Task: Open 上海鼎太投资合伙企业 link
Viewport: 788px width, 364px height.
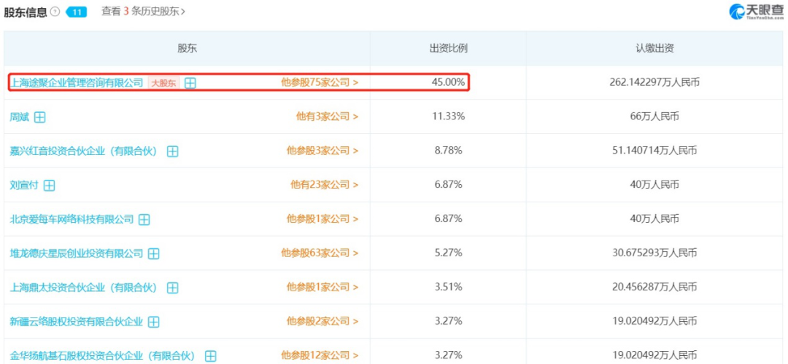Action: (84, 288)
